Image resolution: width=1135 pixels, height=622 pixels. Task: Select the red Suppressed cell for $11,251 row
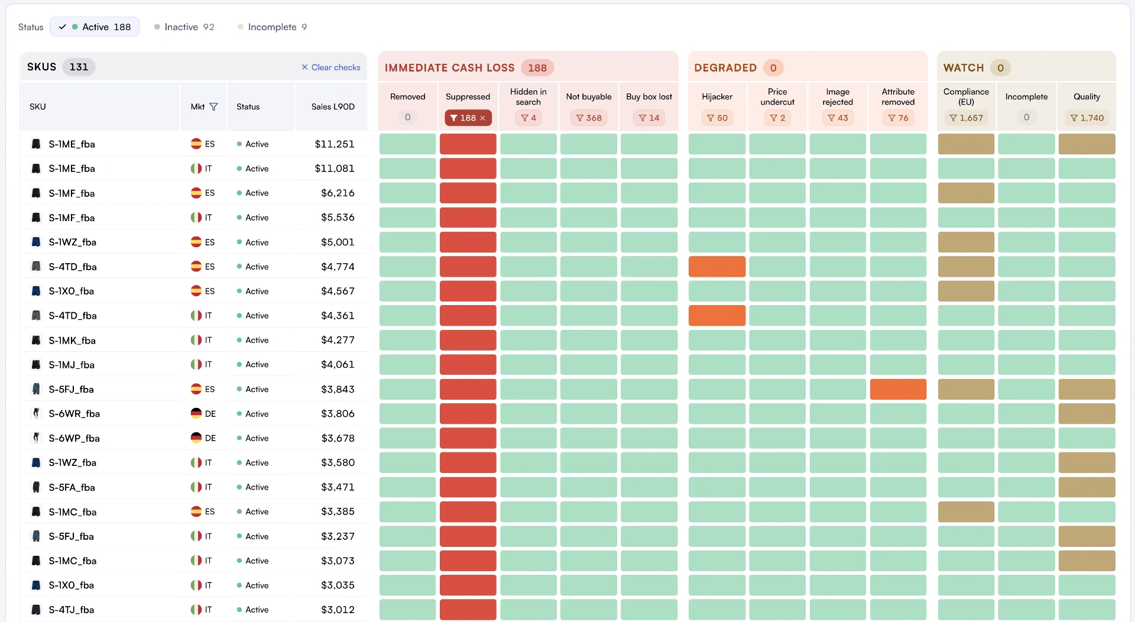pyautogui.click(x=468, y=144)
